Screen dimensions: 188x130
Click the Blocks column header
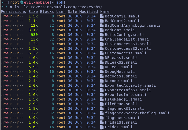47,12
